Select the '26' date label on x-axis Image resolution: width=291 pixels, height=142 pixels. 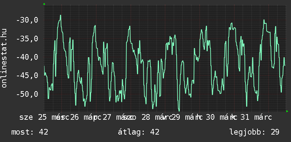click(74, 117)
